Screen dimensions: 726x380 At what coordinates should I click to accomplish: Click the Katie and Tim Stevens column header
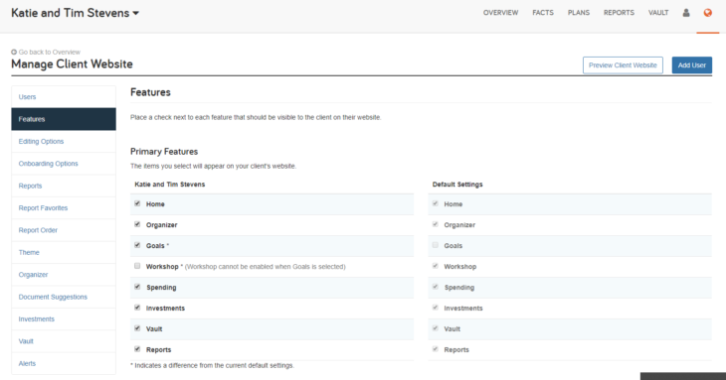click(169, 185)
